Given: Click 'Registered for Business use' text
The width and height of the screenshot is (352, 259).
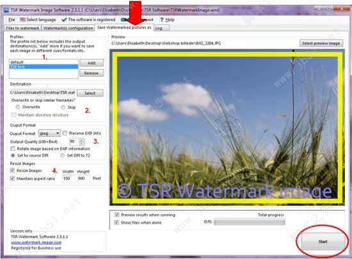Looking at the screenshot, I should point(36,248).
